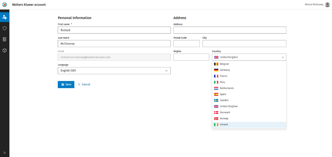Select France from country list
This screenshot has height=157, width=332.
click(249, 76)
